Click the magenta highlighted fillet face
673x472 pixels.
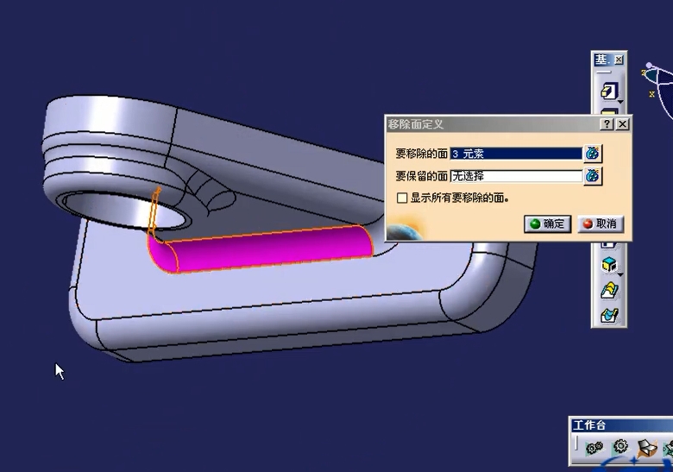point(270,249)
